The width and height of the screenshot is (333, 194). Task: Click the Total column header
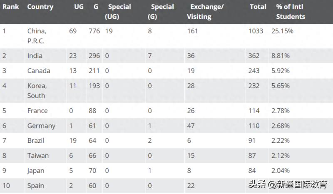click(x=258, y=7)
